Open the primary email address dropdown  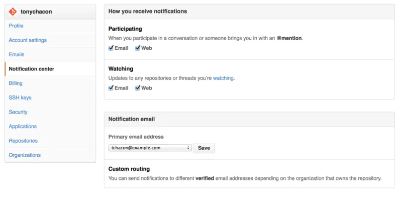coord(150,148)
